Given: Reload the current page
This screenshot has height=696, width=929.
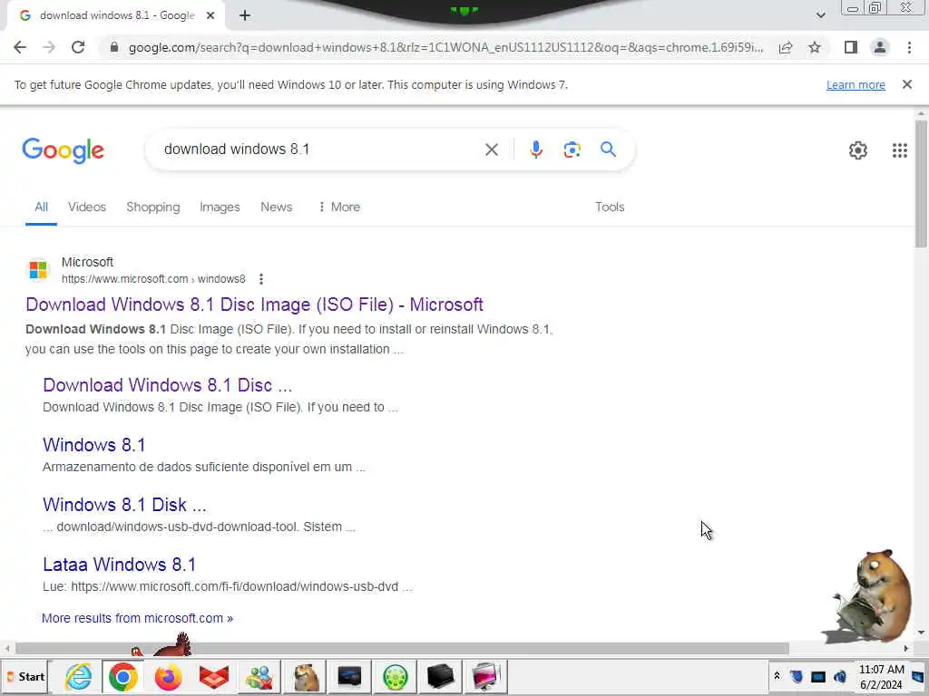Looking at the screenshot, I should (78, 47).
